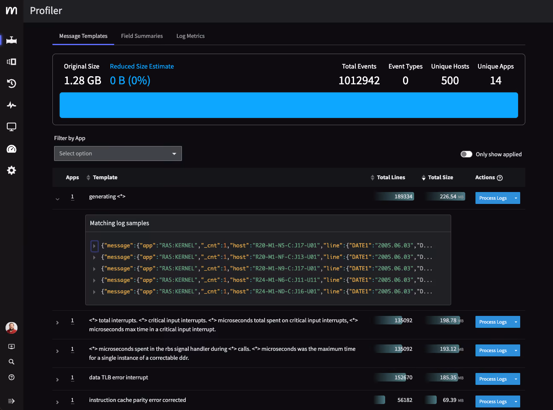Open the settings gear in sidebar
Image resolution: width=553 pixels, height=410 pixels.
(12, 170)
